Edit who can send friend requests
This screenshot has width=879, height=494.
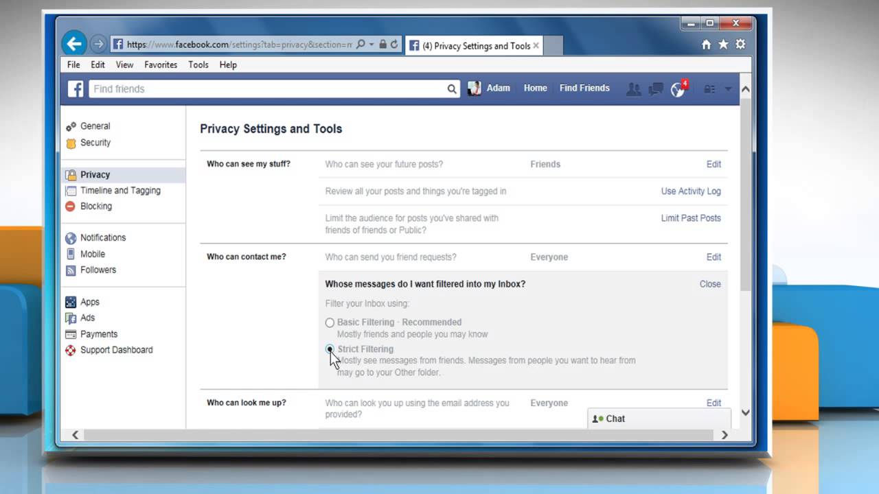pos(714,257)
